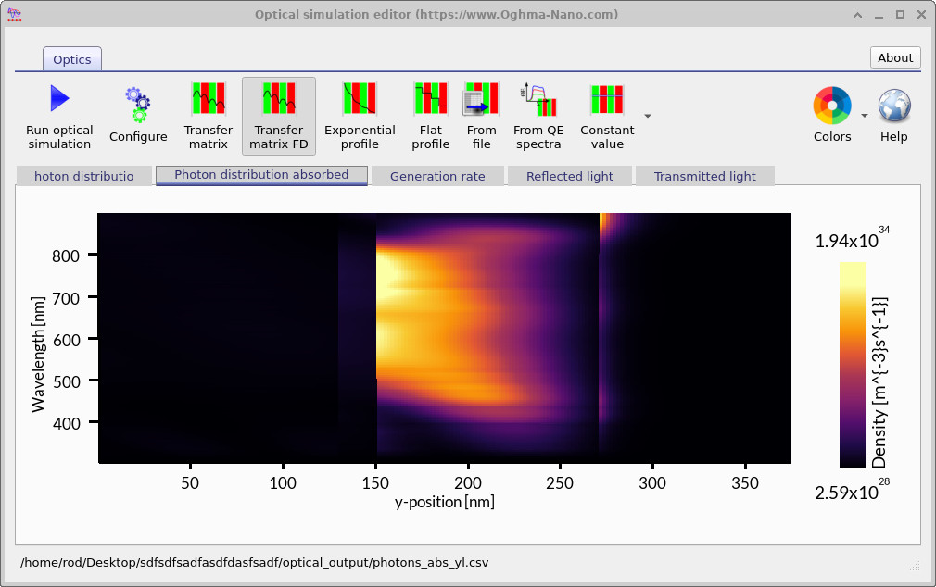
Task: Select the Flat profile model
Action: tap(430, 99)
